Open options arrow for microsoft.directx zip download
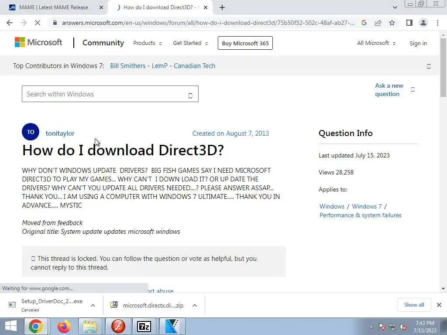Image resolution: width=447 pixels, height=335 pixels. pyautogui.click(x=194, y=305)
